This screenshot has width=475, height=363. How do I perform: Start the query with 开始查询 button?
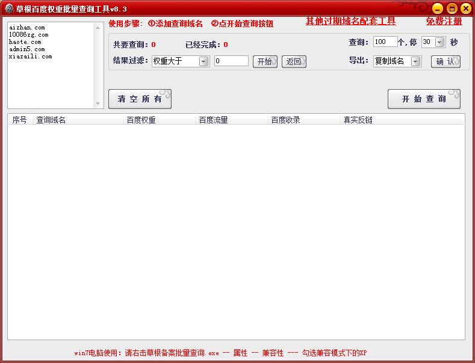(x=424, y=99)
